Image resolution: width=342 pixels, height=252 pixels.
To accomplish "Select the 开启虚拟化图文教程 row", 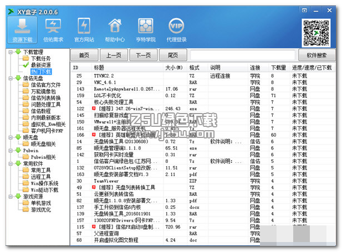I will click(x=203, y=240).
